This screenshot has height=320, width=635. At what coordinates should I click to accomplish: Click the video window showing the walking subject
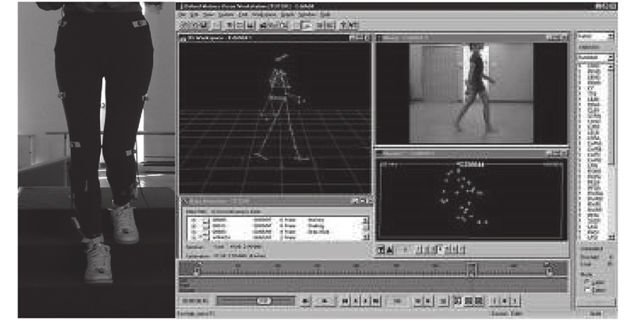471,93
